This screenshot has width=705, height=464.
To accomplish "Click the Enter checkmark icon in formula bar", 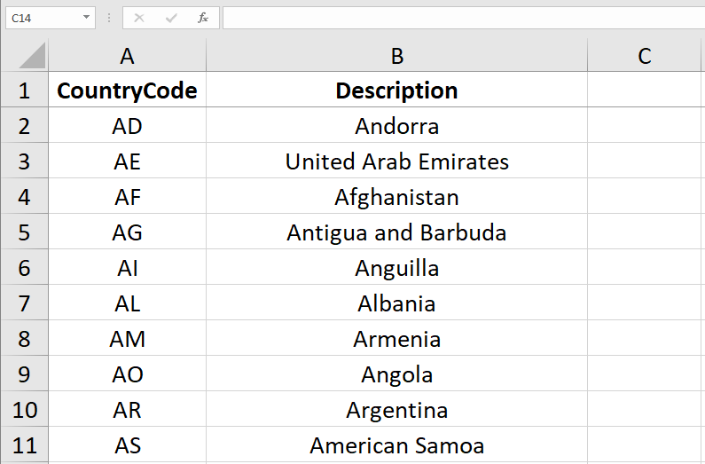I will [171, 18].
